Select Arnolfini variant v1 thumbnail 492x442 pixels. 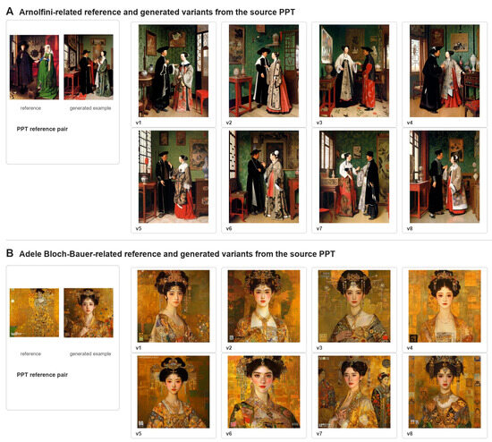[x=174, y=71]
